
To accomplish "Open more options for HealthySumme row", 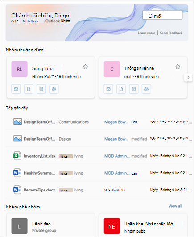I will (x=190, y=174).
